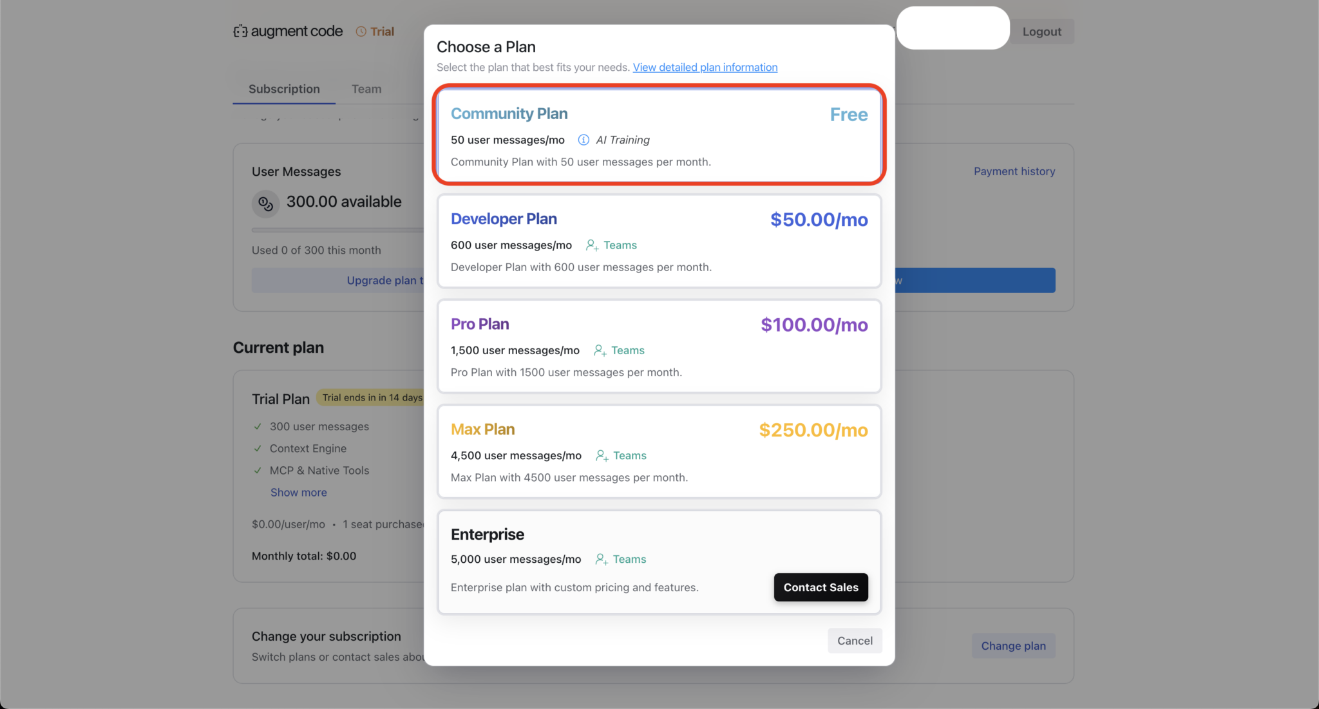1319x709 pixels.
Task: Click the Trial clock icon
Action: [360, 31]
